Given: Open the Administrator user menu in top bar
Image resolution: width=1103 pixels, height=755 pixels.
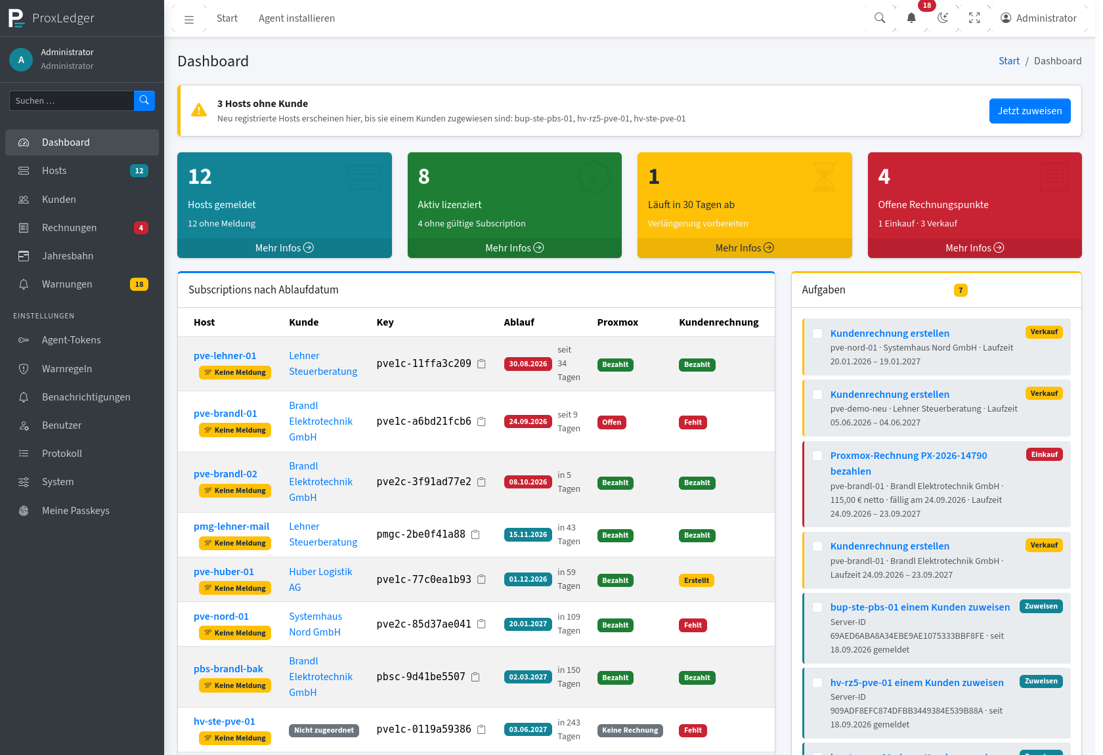Looking at the screenshot, I should point(1039,18).
